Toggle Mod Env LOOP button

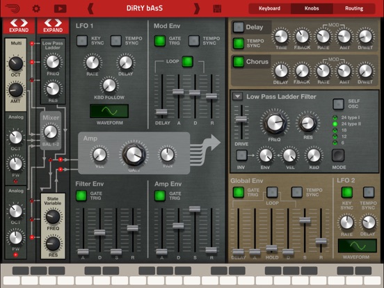(187, 61)
